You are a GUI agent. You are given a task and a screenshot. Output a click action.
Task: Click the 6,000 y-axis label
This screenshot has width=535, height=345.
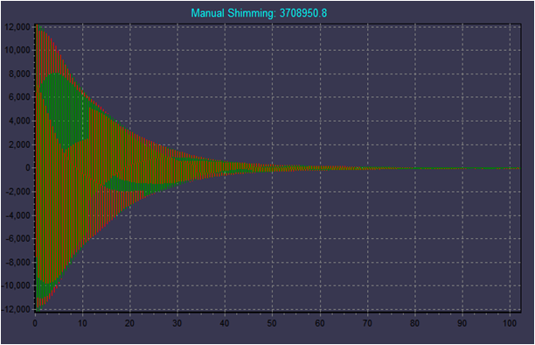pyautogui.click(x=20, y=97)
